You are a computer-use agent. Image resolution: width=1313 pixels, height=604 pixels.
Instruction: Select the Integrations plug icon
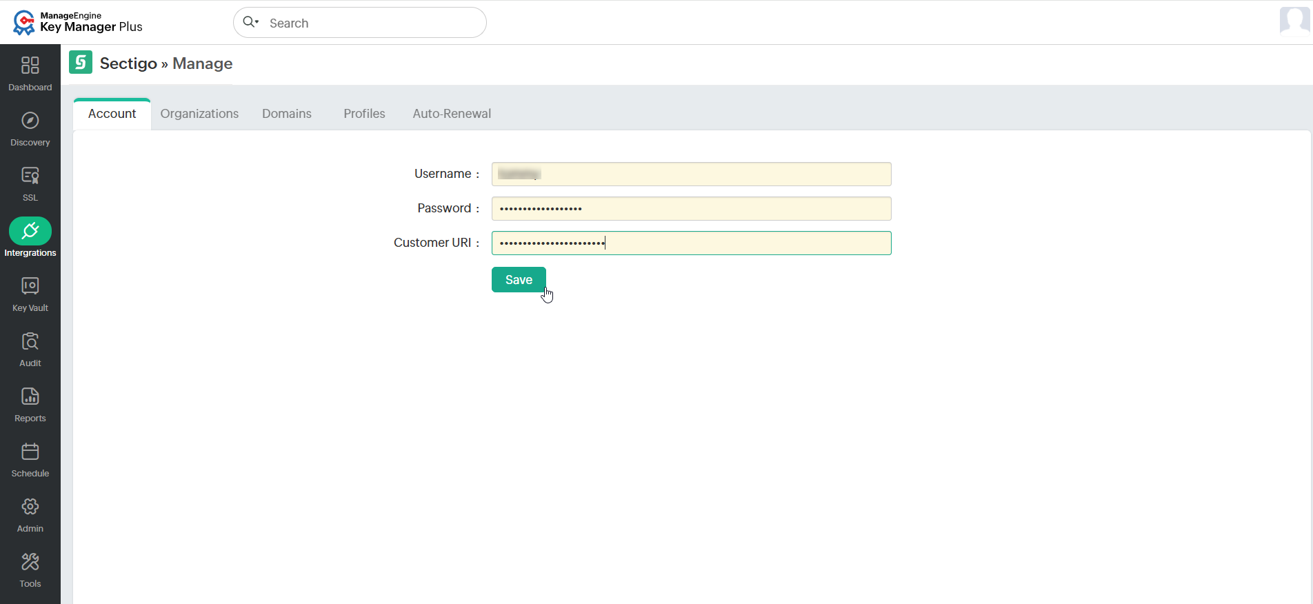click(x=30, y=231)
